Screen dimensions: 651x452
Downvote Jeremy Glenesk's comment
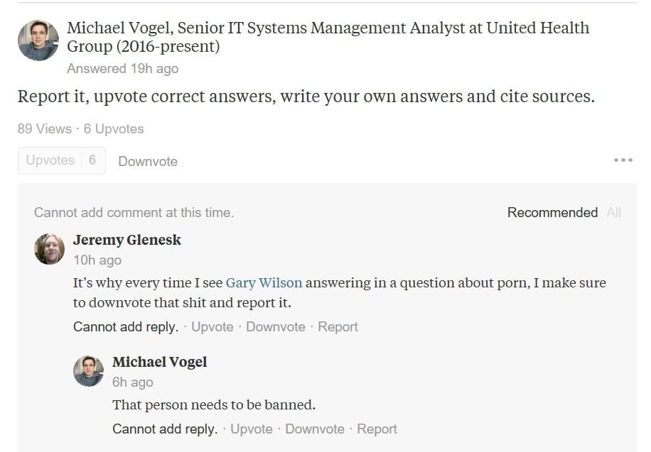point(275,326)
